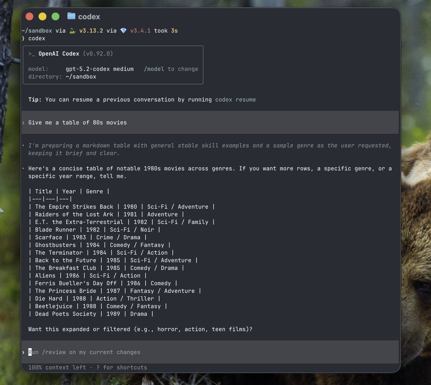This screenshot has width=431, height=385.
Task: Click the python snake icon in prompt
Action: click(72, 31)
